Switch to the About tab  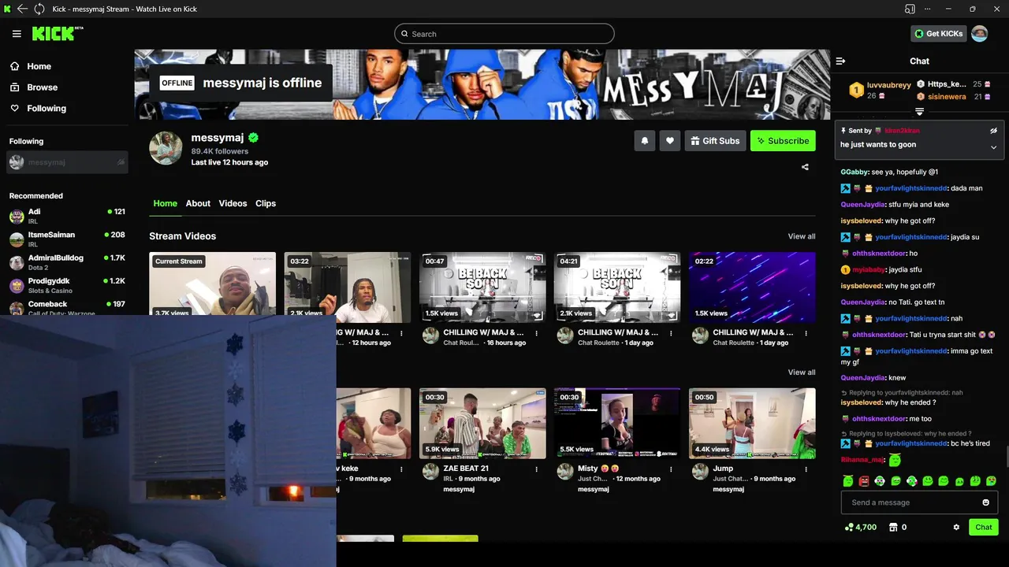198,203
